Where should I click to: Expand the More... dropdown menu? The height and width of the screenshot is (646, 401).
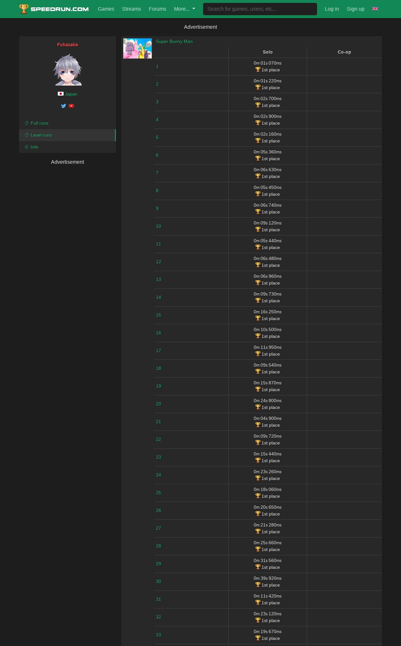click(x=185, y=9)
